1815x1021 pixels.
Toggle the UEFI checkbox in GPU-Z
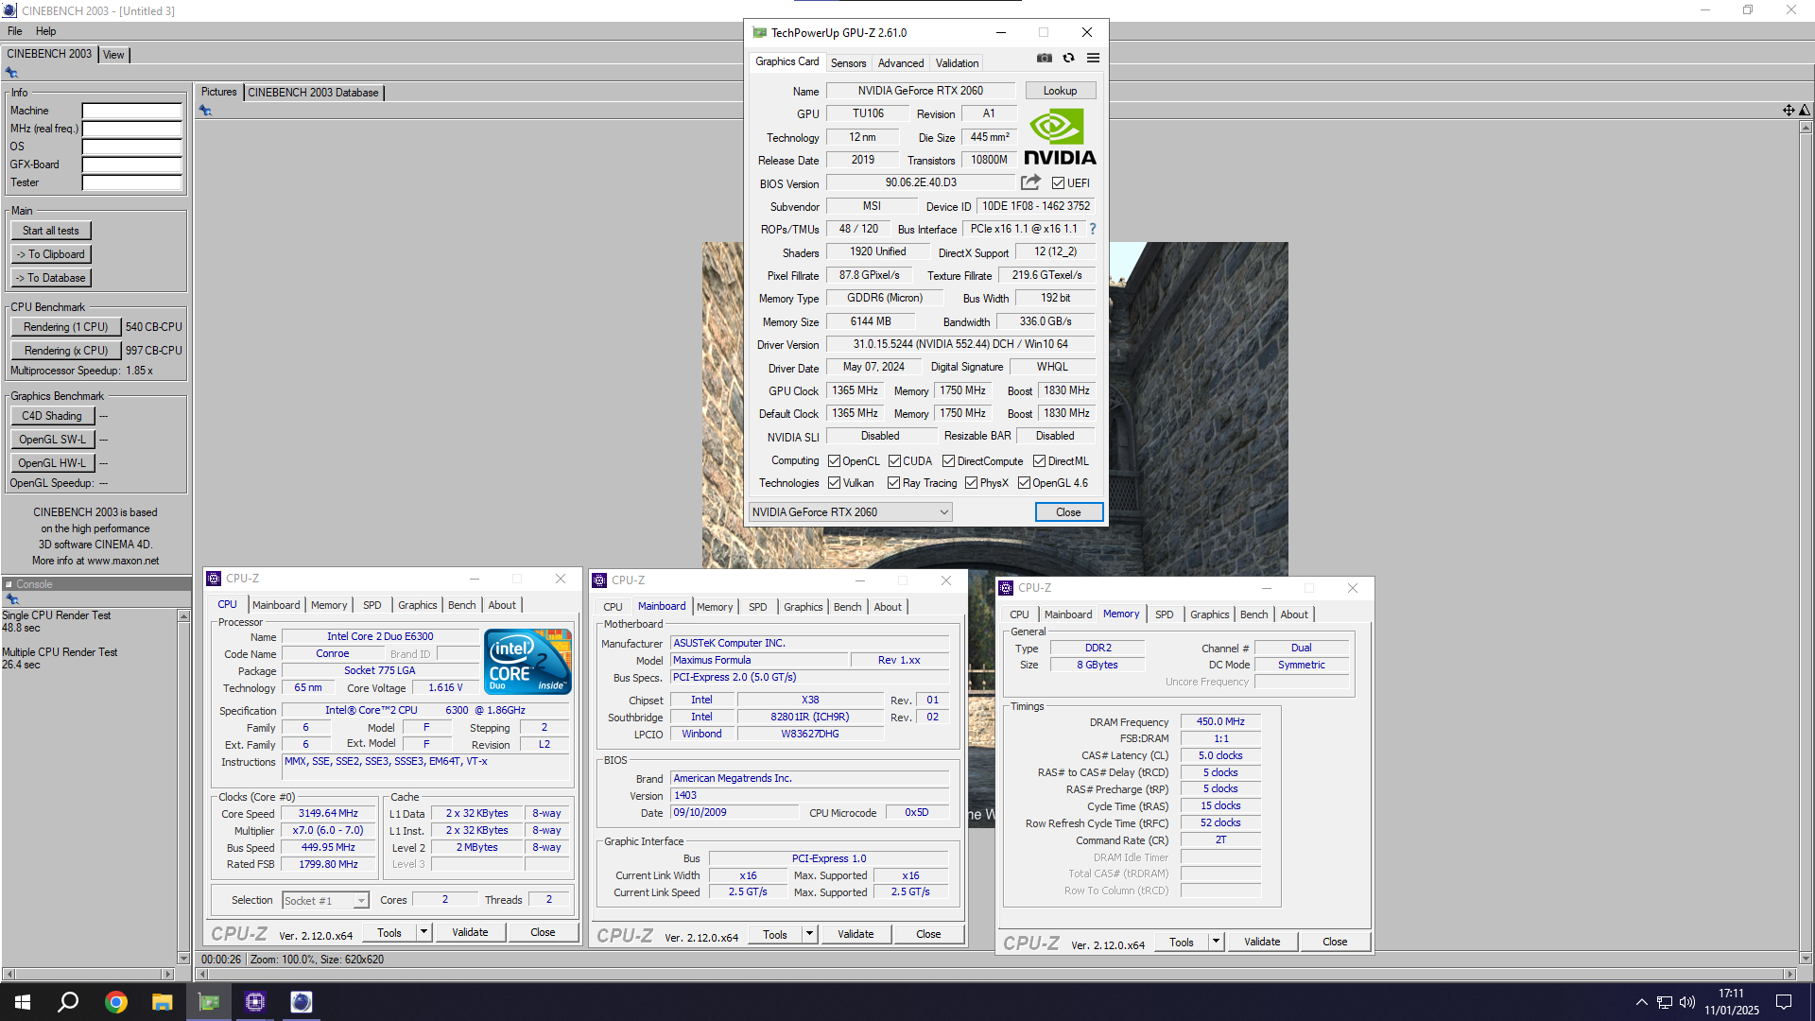[1058, 183]
